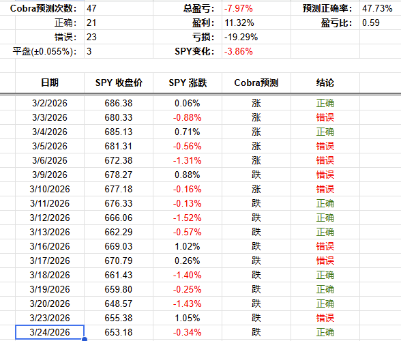Select the 1.02% change cell
The height and width of the screenshot is (341, 401).
pyautogui.click(x=188, y=246)
